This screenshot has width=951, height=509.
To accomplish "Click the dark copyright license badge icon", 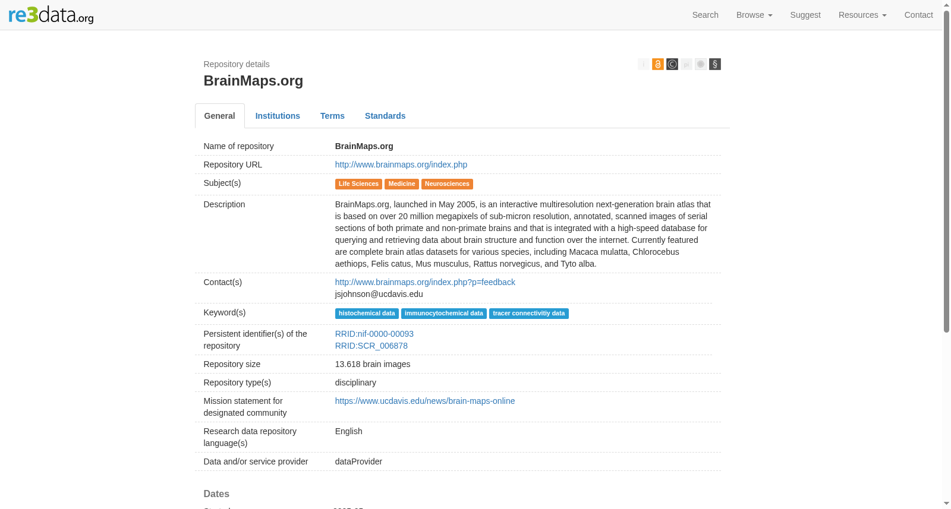I will pyautogui.click(x=672, y=64).
